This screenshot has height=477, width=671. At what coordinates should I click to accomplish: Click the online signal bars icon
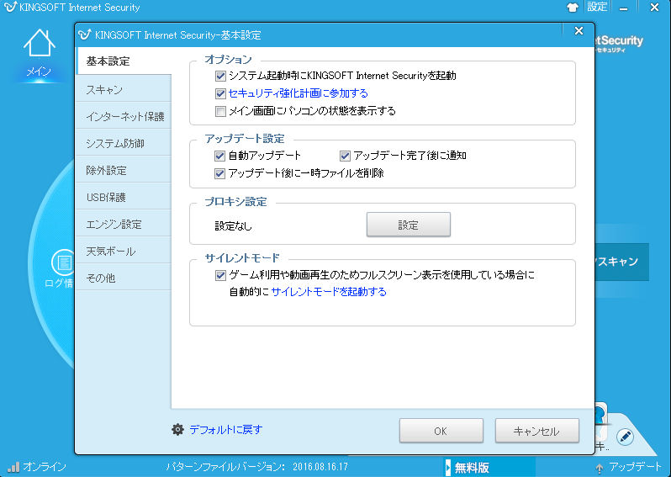click(13, 467)
